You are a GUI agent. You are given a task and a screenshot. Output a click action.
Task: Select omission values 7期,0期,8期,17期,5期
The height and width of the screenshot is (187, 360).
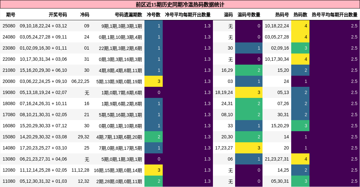(121, 148)
